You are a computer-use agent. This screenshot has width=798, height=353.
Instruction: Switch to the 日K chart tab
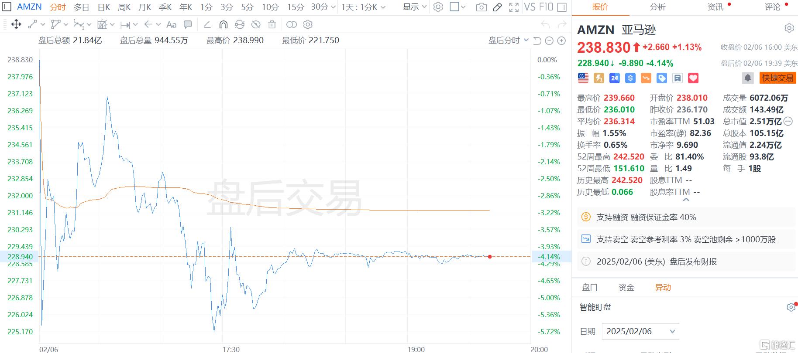[x=104, y=7]
